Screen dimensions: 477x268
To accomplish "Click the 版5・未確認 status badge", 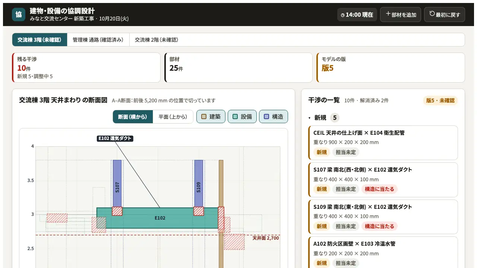I will point(440,100).
